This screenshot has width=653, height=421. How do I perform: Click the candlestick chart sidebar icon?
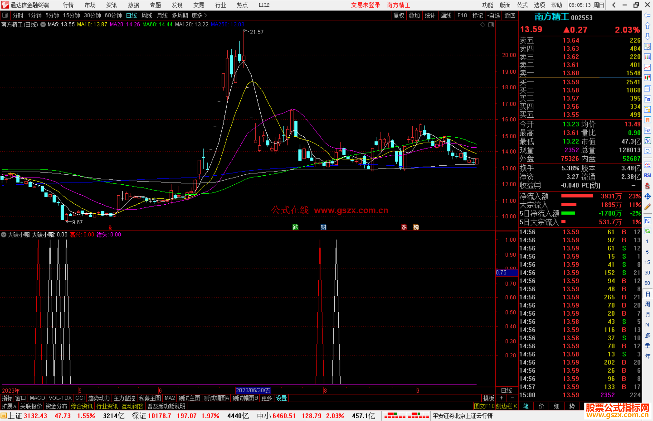[x=647, y=78]
